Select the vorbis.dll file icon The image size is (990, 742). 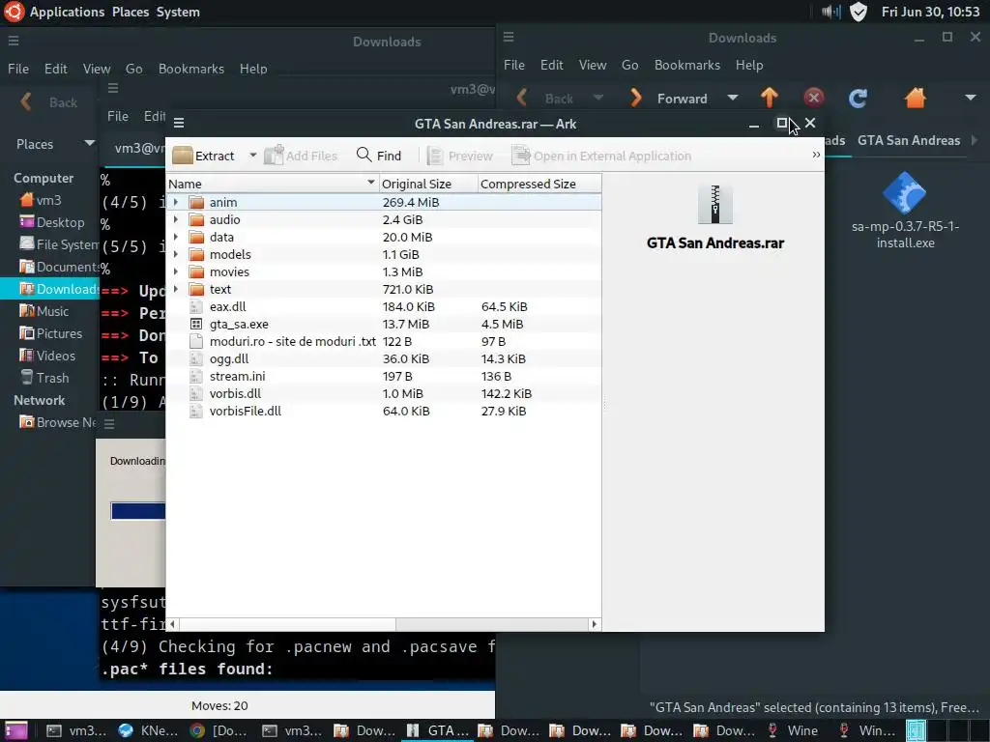click(196, 394)
